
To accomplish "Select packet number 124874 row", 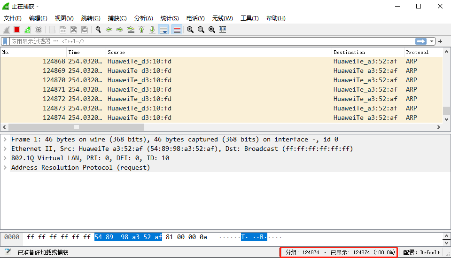I will pyautogui.click(x=221, y=117).
